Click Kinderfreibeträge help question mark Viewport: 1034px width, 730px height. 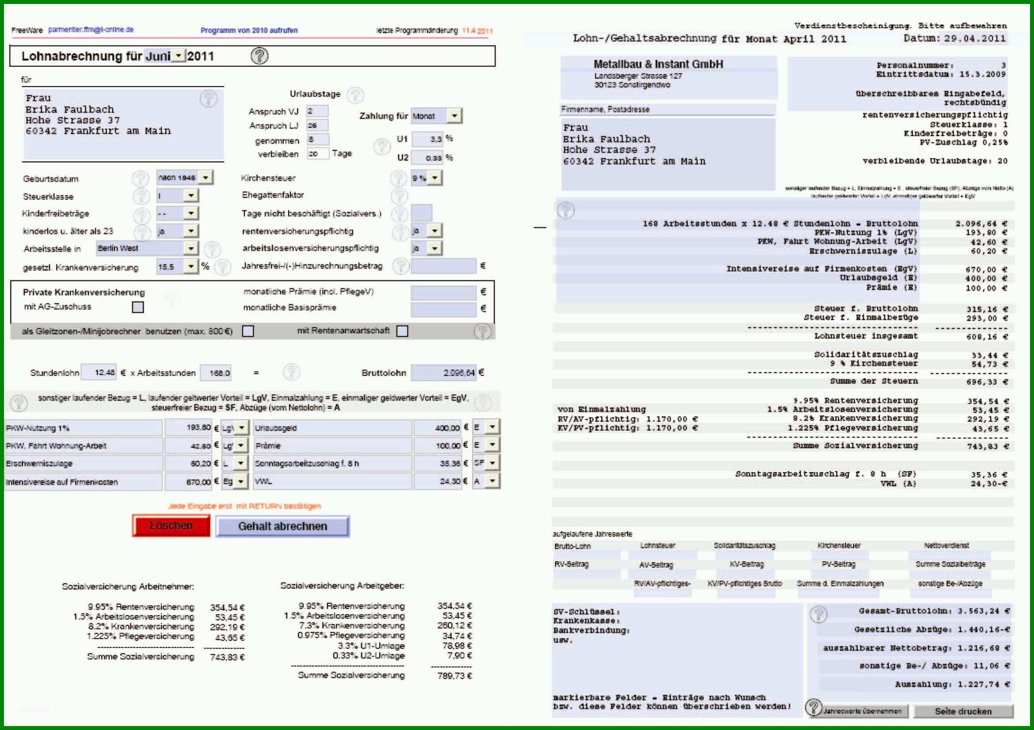pyautogui.click(x=142, y=215)
